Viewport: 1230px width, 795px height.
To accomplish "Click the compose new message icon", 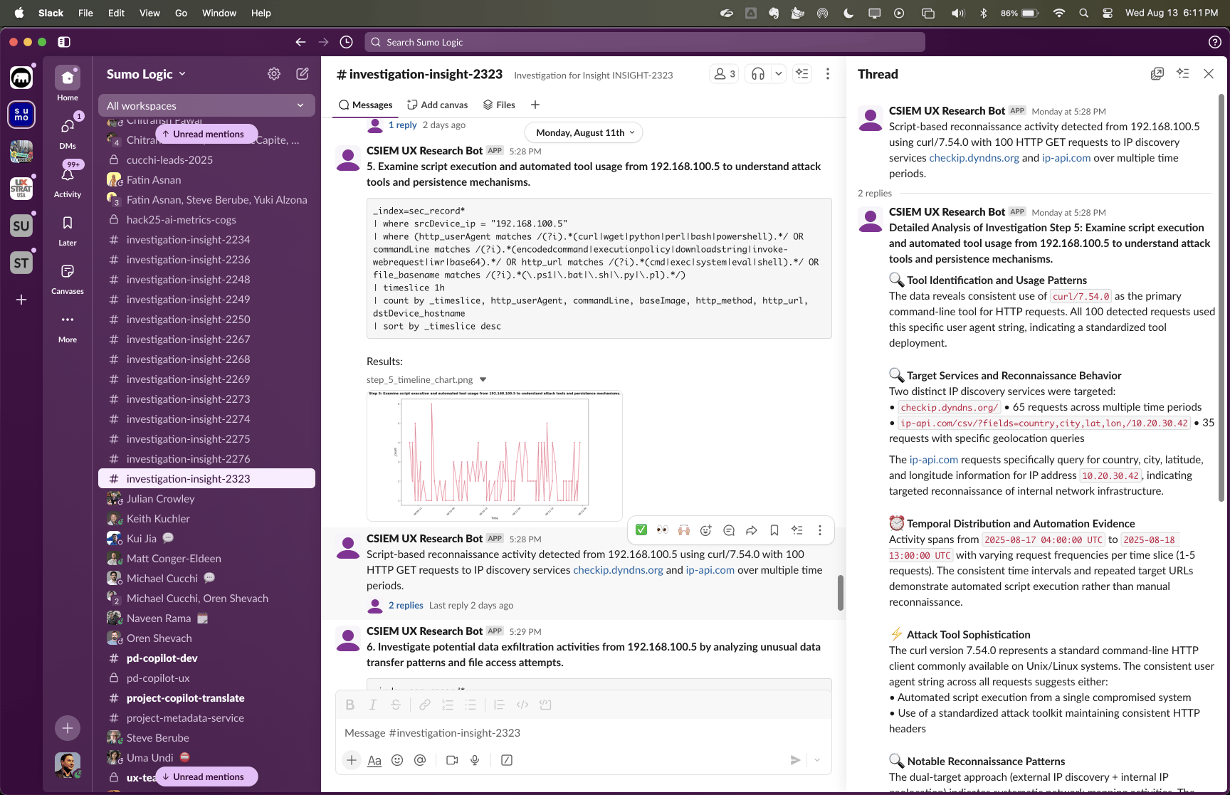I will click(303, 74).
